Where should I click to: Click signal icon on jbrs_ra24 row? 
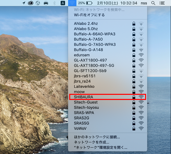[141, 81]
